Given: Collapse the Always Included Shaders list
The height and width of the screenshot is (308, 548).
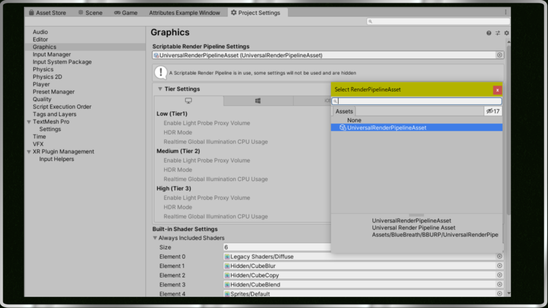Looking at the screenshot, I should 155,238.
